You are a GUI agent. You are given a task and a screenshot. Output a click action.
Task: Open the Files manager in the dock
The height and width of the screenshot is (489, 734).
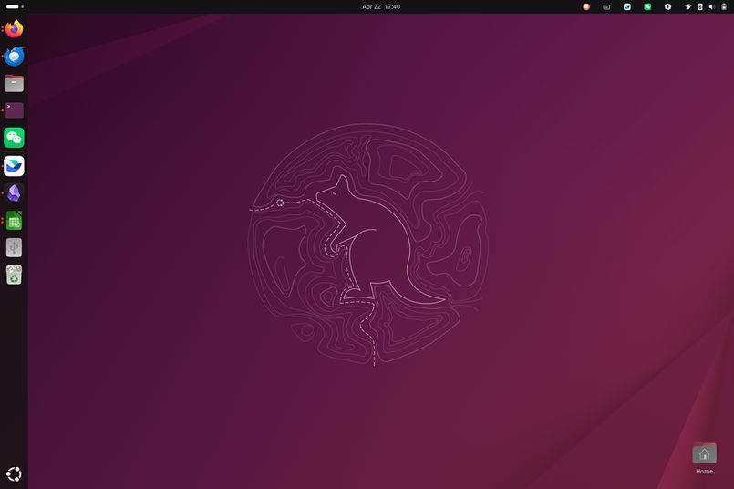click(x=14, y=83)
